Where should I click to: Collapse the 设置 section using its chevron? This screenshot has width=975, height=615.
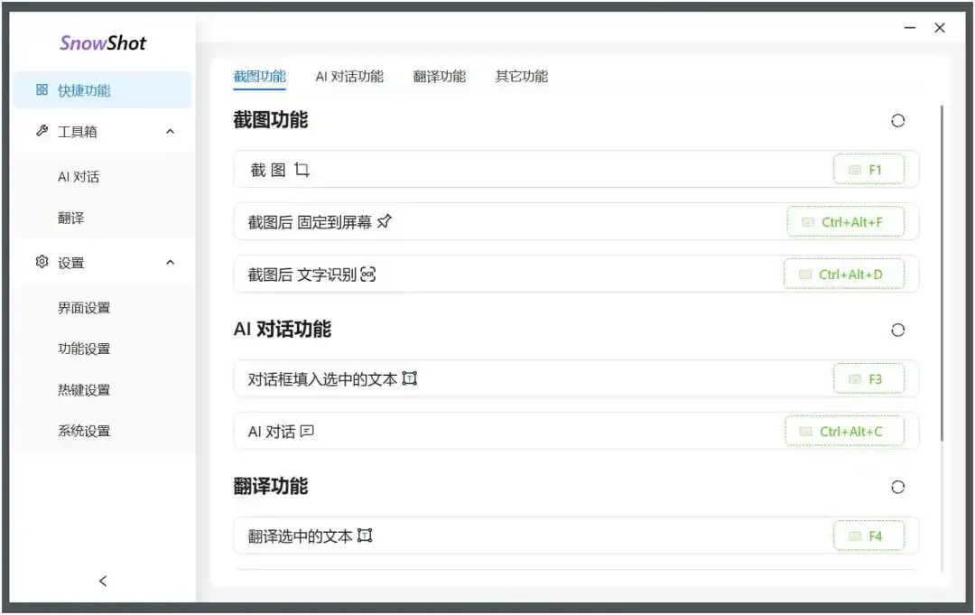[x=170, y=262]
